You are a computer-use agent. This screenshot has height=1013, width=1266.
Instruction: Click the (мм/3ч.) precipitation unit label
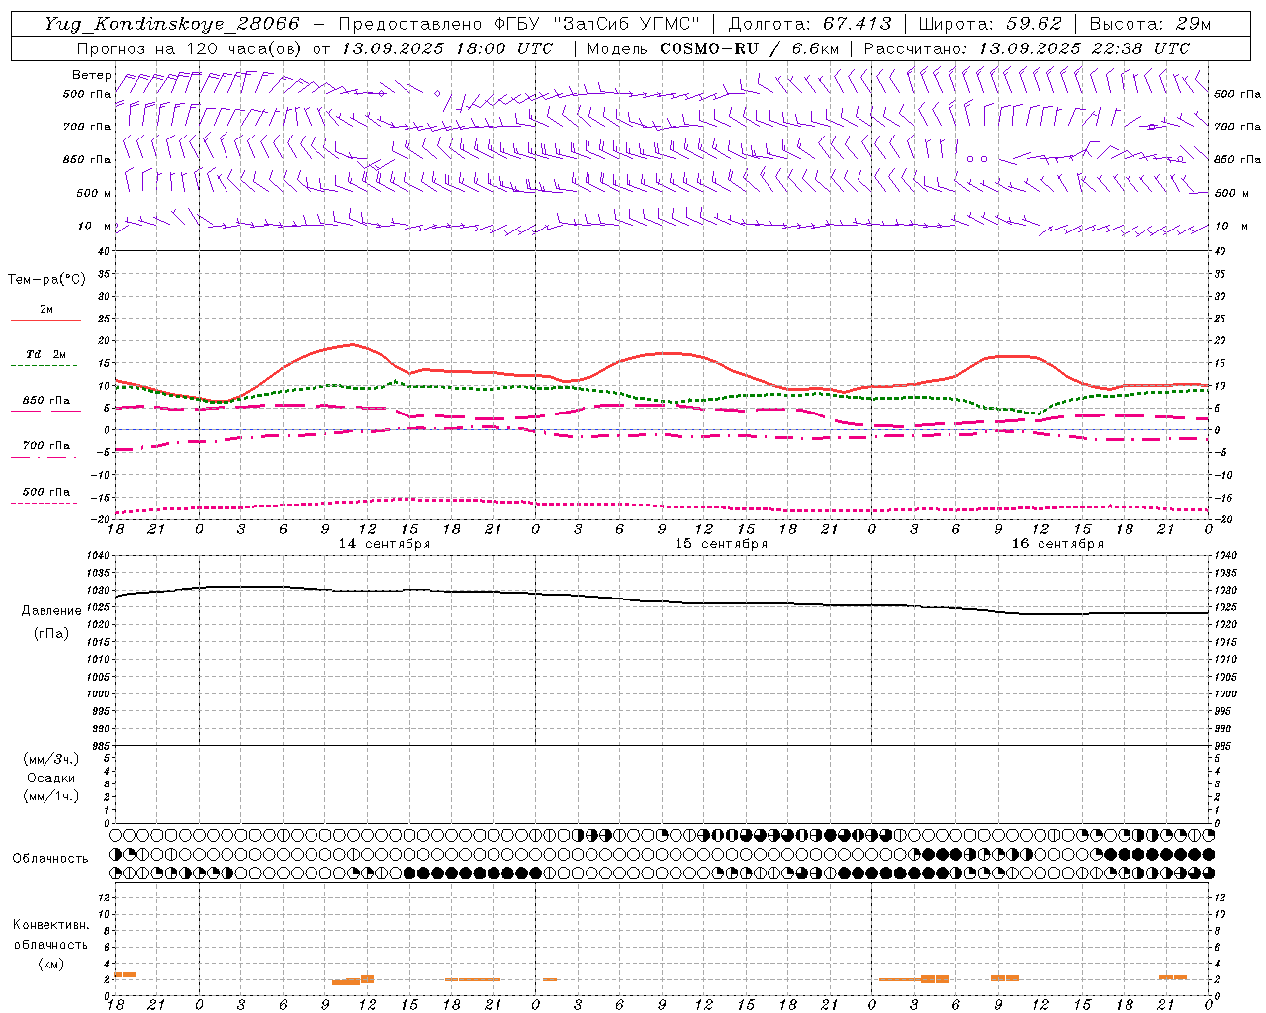(50, 759)
